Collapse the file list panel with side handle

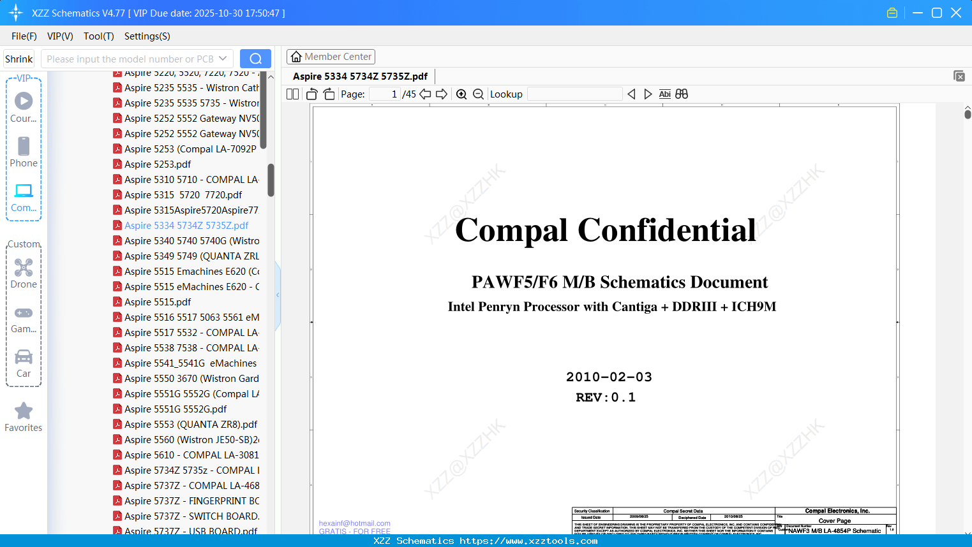278,295
